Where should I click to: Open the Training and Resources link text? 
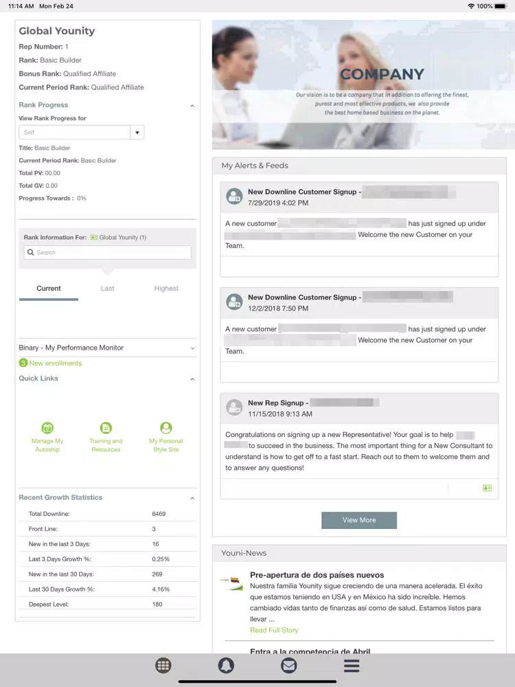[x=106, y=445]
